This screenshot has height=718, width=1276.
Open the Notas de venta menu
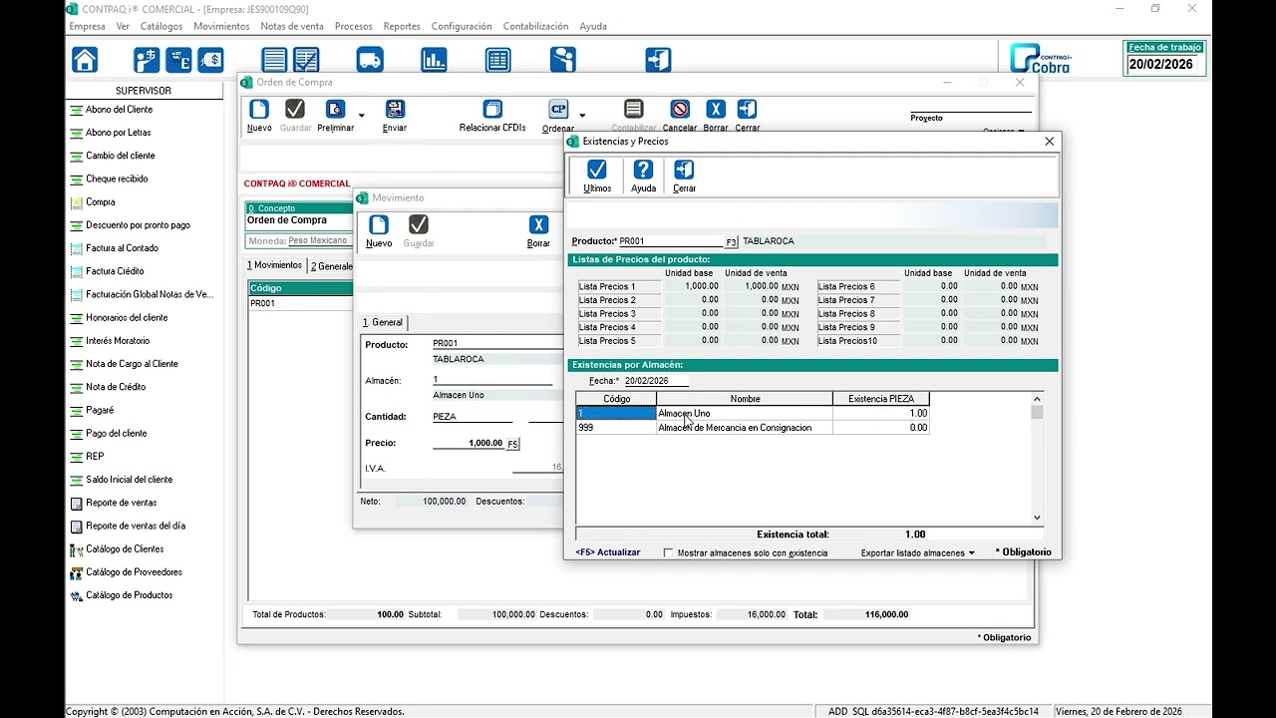(x=292, y=26)
